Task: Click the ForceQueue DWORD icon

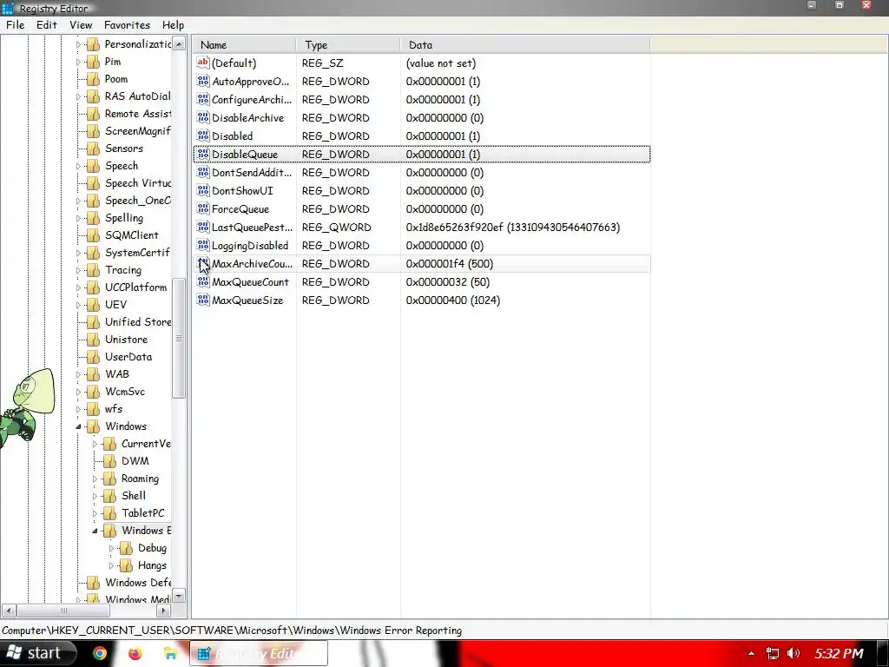Action: (x=203, y=208)
